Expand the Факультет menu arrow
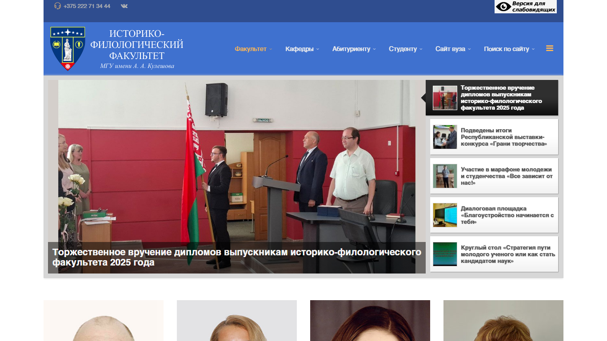The image size is (607, 341). coord(271,49)
